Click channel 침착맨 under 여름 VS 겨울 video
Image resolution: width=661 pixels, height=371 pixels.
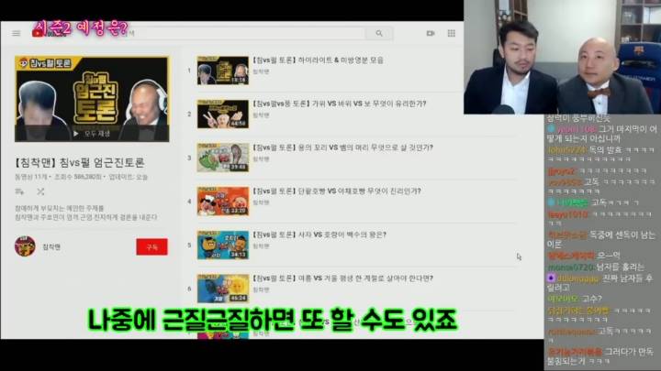(x=261, y=289)
